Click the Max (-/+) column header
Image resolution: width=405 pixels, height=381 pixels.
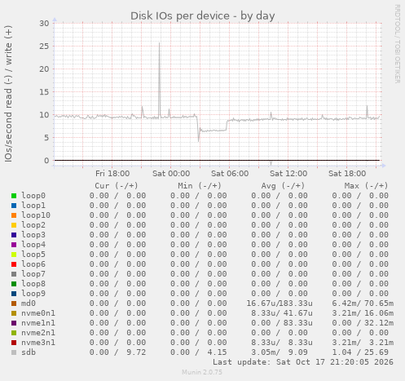point(366,186)
